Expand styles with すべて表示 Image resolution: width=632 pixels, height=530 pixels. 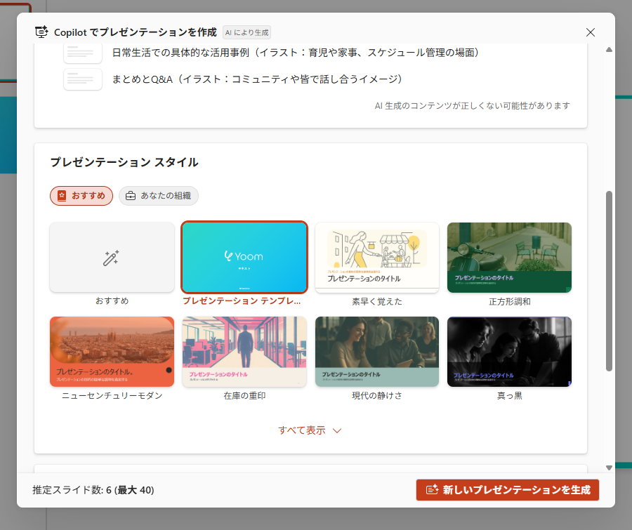coord(302,430)
